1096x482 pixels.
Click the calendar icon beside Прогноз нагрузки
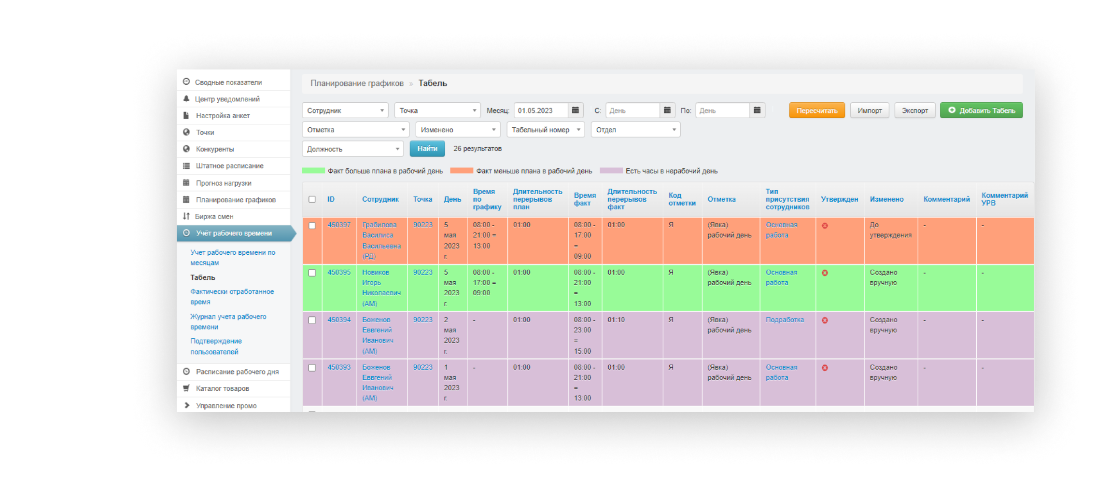coord(186,183)
